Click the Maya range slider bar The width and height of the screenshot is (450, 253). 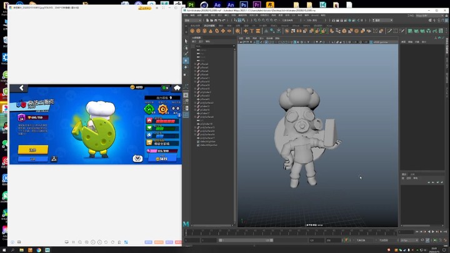tap(246, 240)
